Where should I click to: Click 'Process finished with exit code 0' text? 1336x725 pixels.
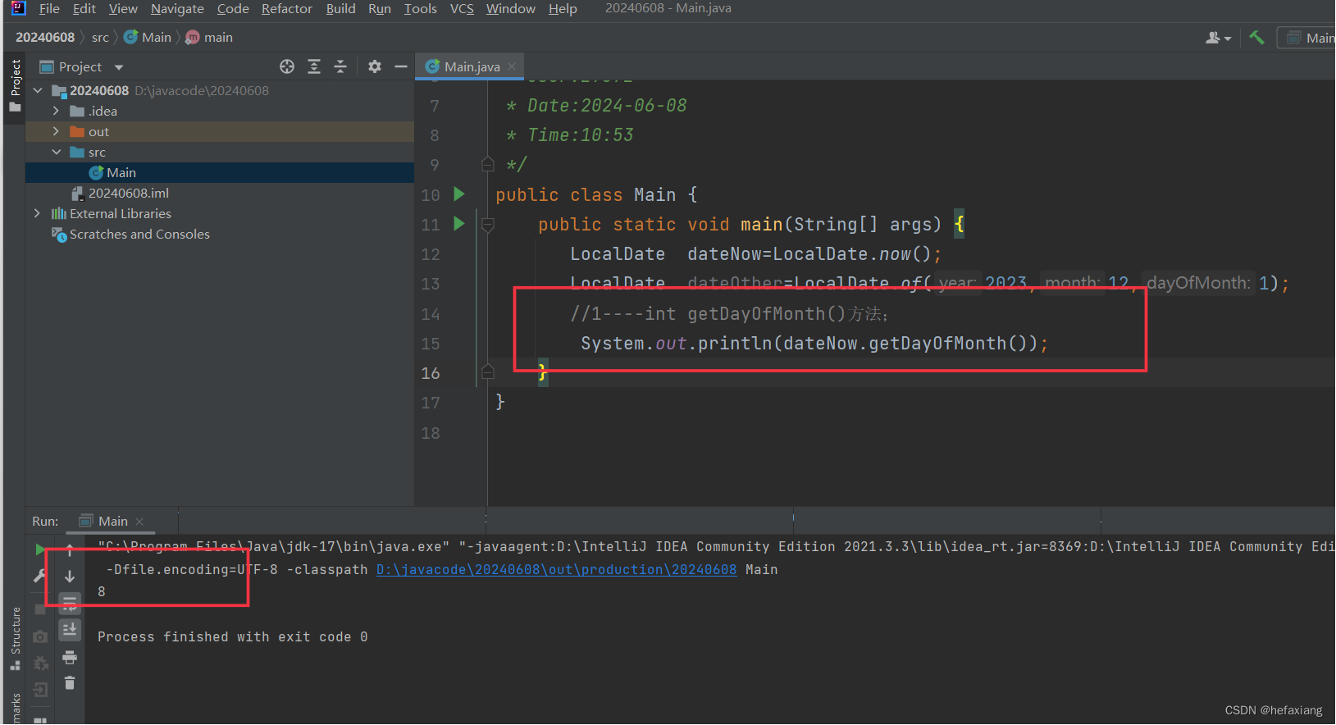(232, 637)
